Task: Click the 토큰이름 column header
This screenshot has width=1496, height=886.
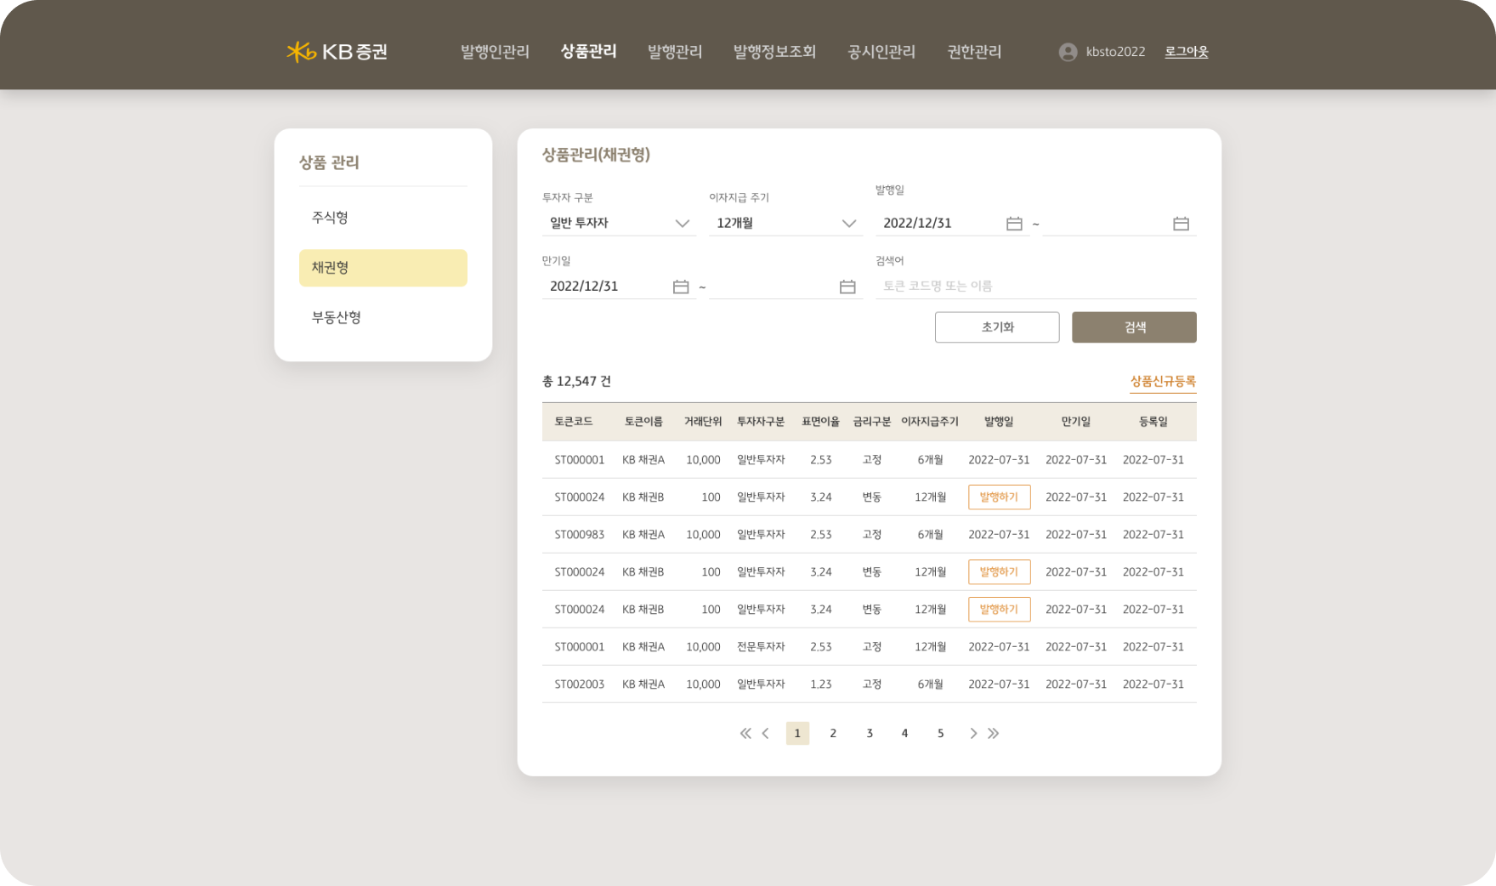Action: [x=643, y=422]
